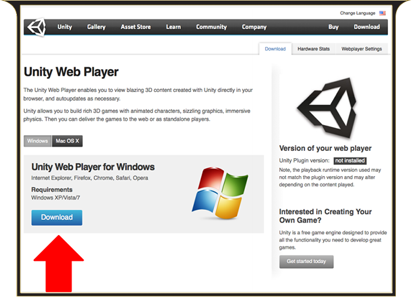Click the Change Language link

click(358, 13)
